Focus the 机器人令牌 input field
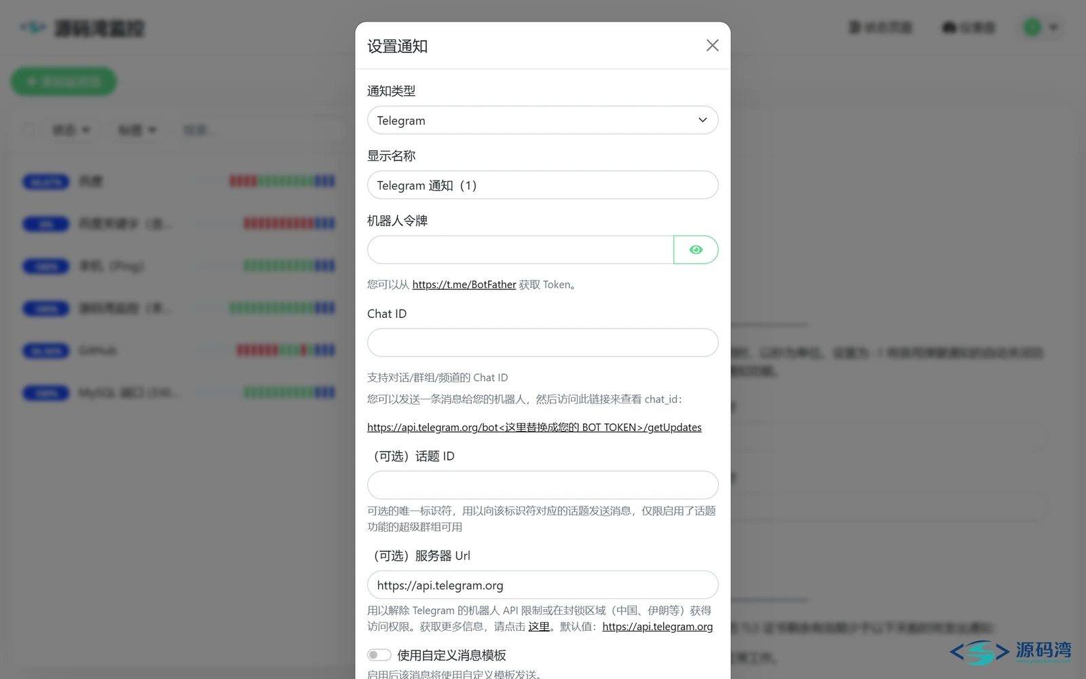The image size is (1086, 679). click(520, 250)
